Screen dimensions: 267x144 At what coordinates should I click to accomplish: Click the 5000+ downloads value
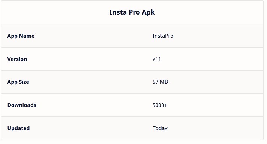[160, 105]
